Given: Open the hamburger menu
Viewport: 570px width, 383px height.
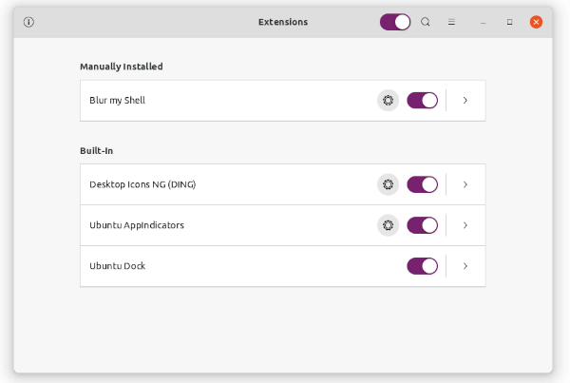Looking at the screenshot, I should (451, 22).
